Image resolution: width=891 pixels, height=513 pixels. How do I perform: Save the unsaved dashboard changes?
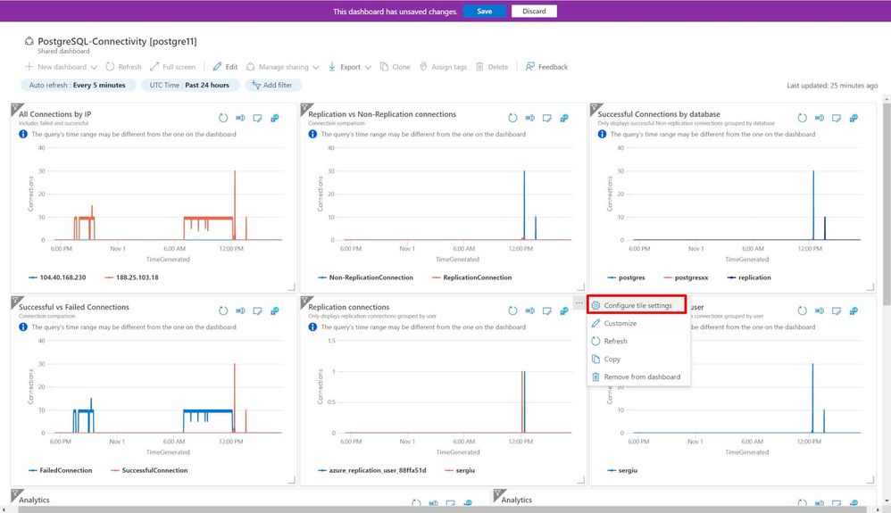[x=484, y=11]
